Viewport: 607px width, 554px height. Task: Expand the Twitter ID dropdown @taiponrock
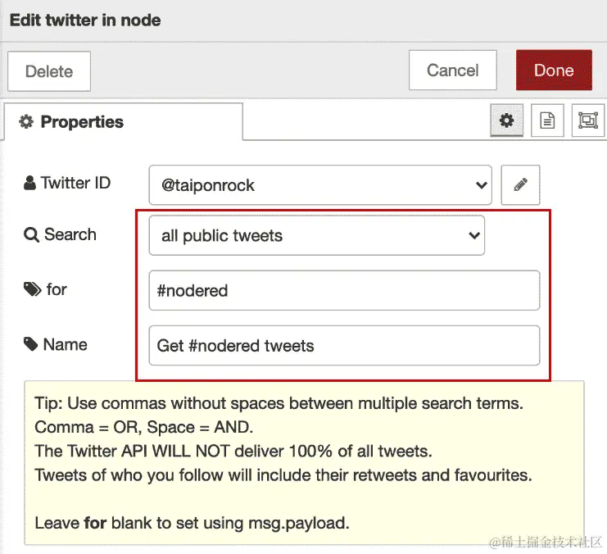(x=320, y=185)
